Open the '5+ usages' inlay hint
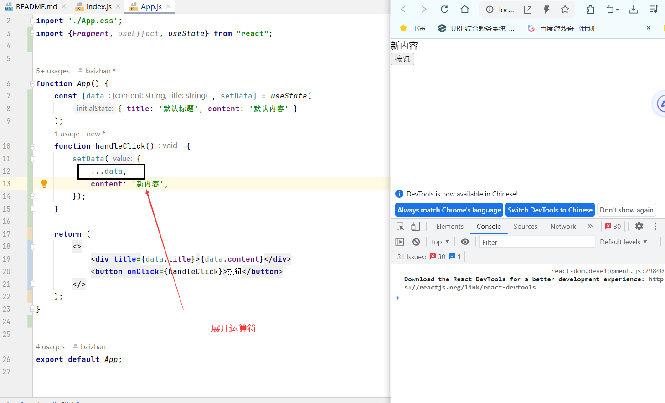This screenshot has height=403, width=665. 53,71
